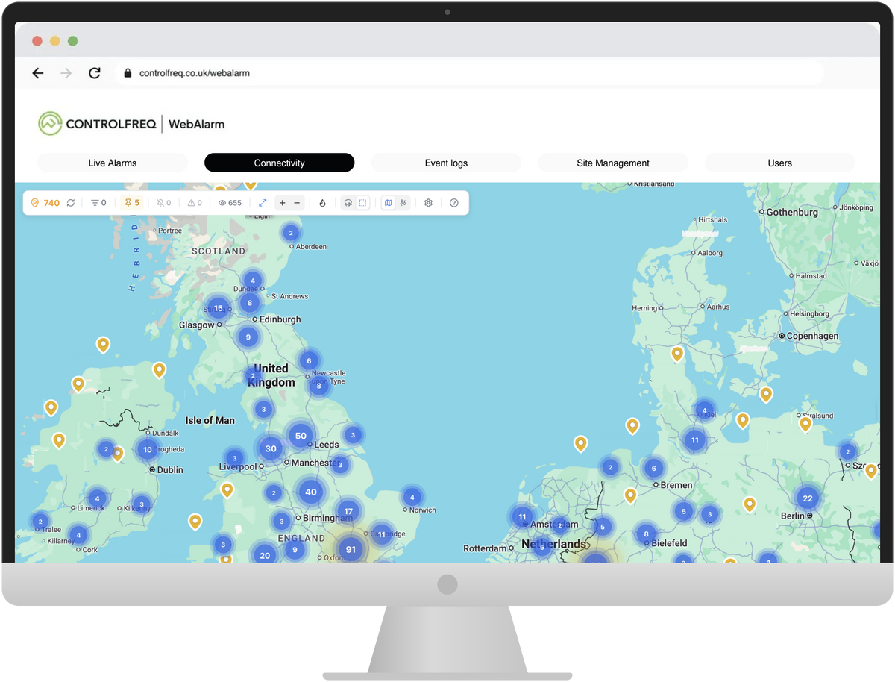Open the cluster of 20 in southwest England

[265, 555]
